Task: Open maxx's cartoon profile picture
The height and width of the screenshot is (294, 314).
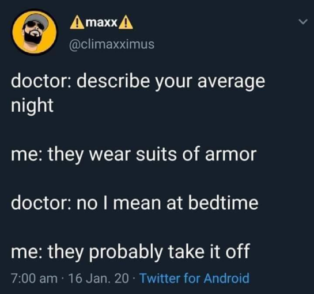Action: (x=34, y=32)
